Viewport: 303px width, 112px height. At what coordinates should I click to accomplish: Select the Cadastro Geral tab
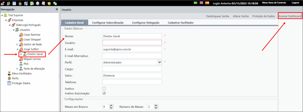point(74,23)
